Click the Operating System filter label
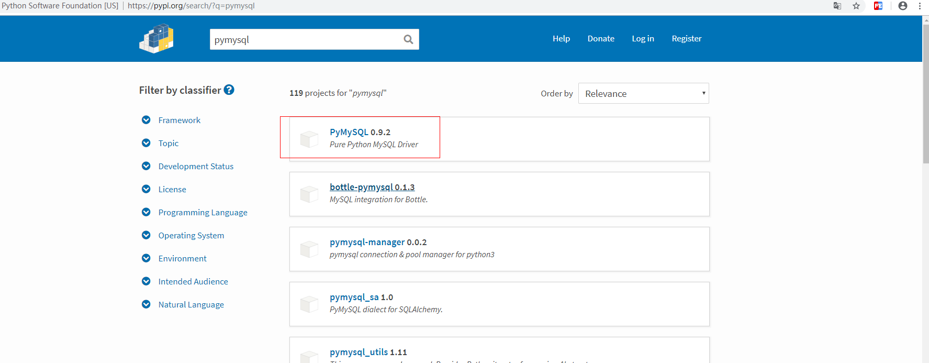The image size is (929, 363). coord(191,235)
